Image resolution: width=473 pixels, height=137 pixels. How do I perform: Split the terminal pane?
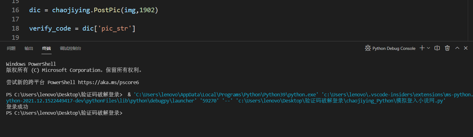point(437,48)
